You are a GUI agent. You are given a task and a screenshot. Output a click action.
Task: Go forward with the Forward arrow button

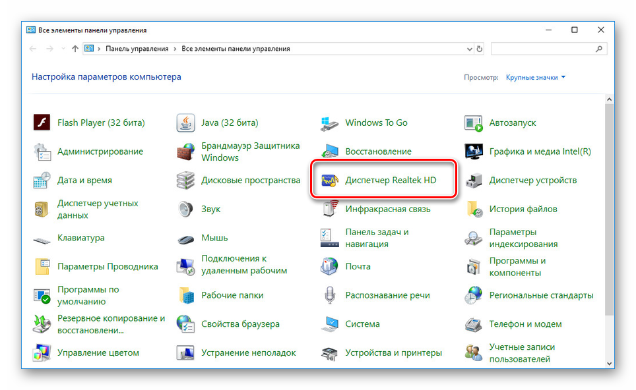pyautogui.click(x=49, y=49)
